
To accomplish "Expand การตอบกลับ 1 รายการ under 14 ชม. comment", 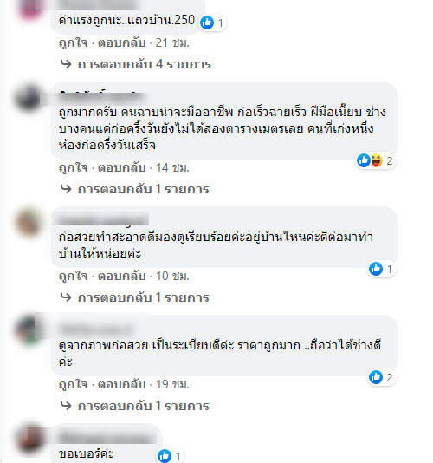I will [144, 189].
